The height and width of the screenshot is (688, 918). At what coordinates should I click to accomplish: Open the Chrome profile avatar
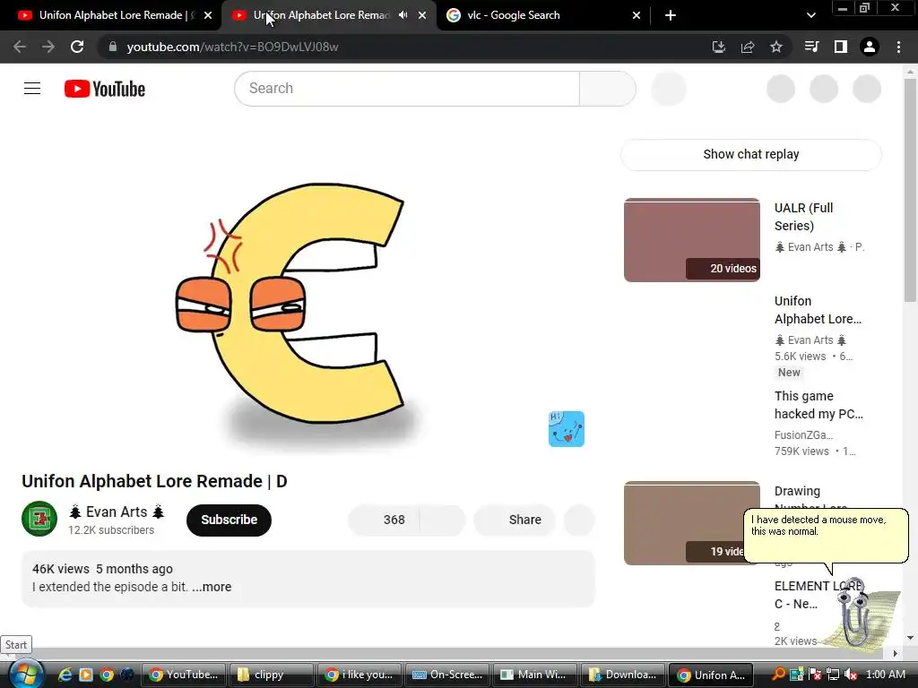tap(870, 47)
